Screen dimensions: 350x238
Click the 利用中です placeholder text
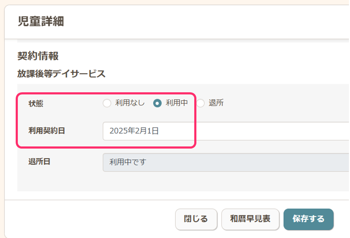(128, 162)
